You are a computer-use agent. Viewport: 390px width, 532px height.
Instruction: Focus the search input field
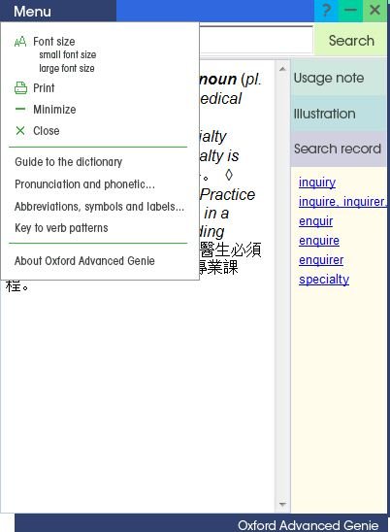point(256,40)
